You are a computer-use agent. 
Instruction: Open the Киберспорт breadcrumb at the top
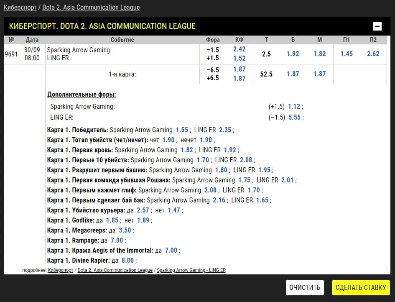pos(20,7)
